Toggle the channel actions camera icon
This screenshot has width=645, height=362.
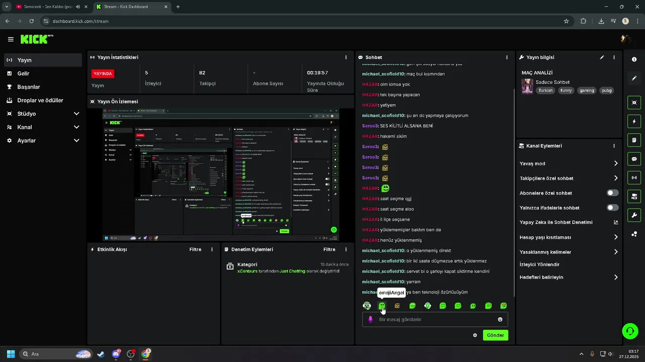(x=634, y=196)
